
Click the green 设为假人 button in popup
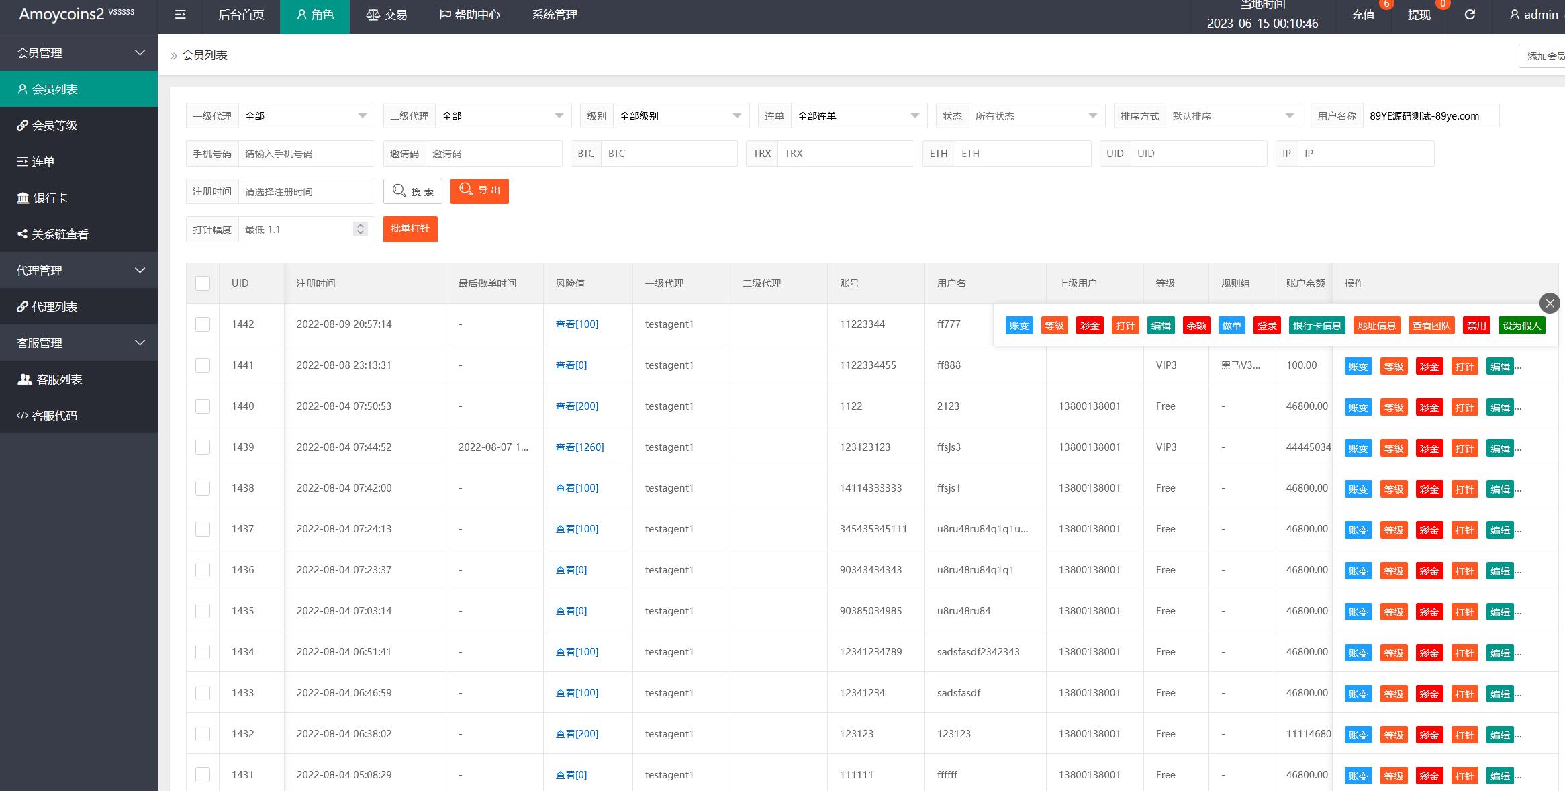pyautogui.click(x=1521, y=326)
